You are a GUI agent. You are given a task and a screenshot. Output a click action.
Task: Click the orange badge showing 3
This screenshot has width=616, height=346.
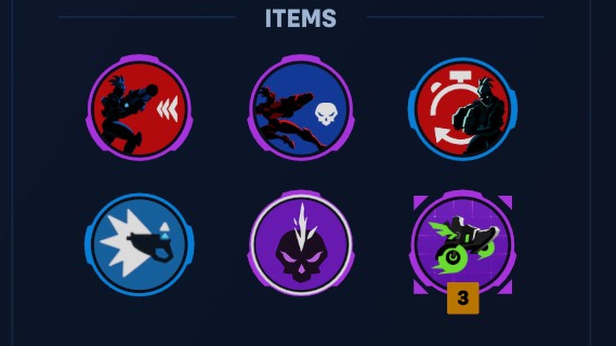click(463, 298)
